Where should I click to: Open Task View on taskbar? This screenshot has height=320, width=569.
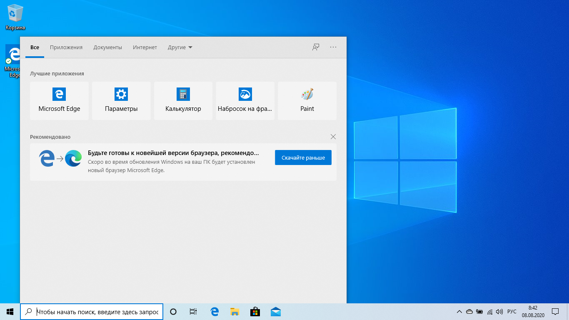tap(193, 312)
